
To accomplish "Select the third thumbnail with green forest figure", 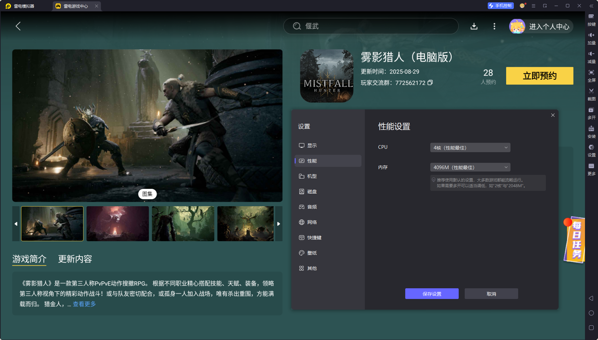I will 183,224.
